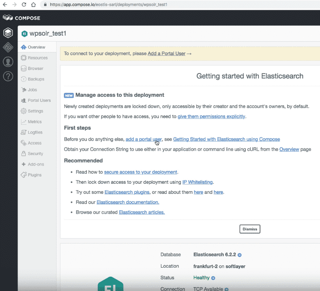Click the 'TCP Available' connection value

208,289
